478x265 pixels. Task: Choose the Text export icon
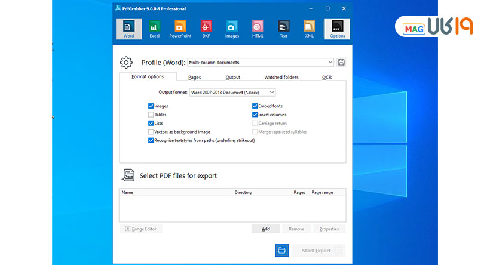click(x=283, y=29)
